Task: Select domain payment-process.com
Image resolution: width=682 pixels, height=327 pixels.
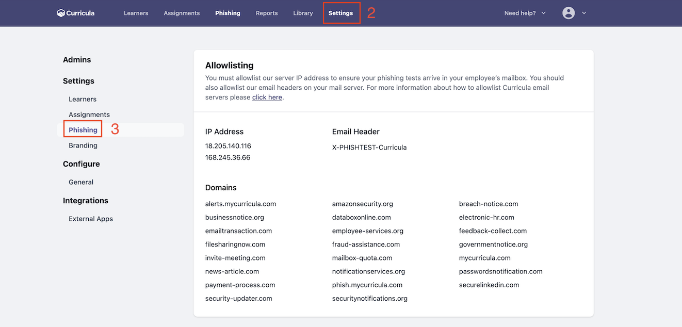Action: coord(240,285)
